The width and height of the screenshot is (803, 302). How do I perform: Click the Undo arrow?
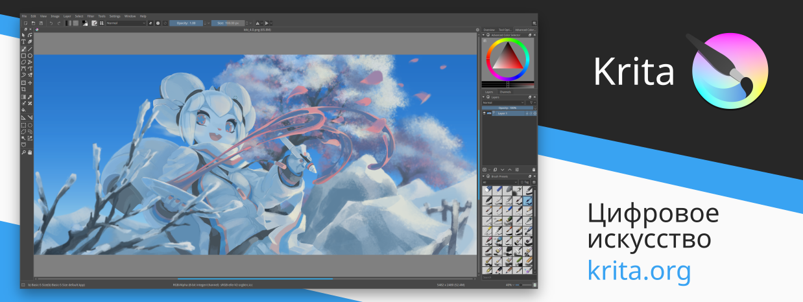[x=51, y=23]
